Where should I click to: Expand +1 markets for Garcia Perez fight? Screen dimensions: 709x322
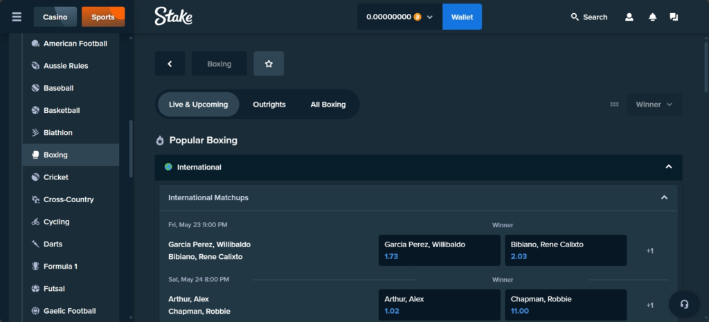pos(649,251)
